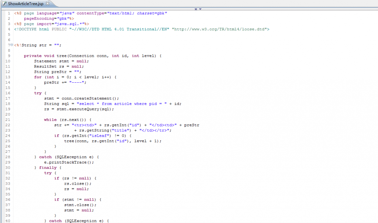The width and height of the screenshot is (378, 223).
Task: Click the stmt = null statement on line 38
Action: coord(79,210)
